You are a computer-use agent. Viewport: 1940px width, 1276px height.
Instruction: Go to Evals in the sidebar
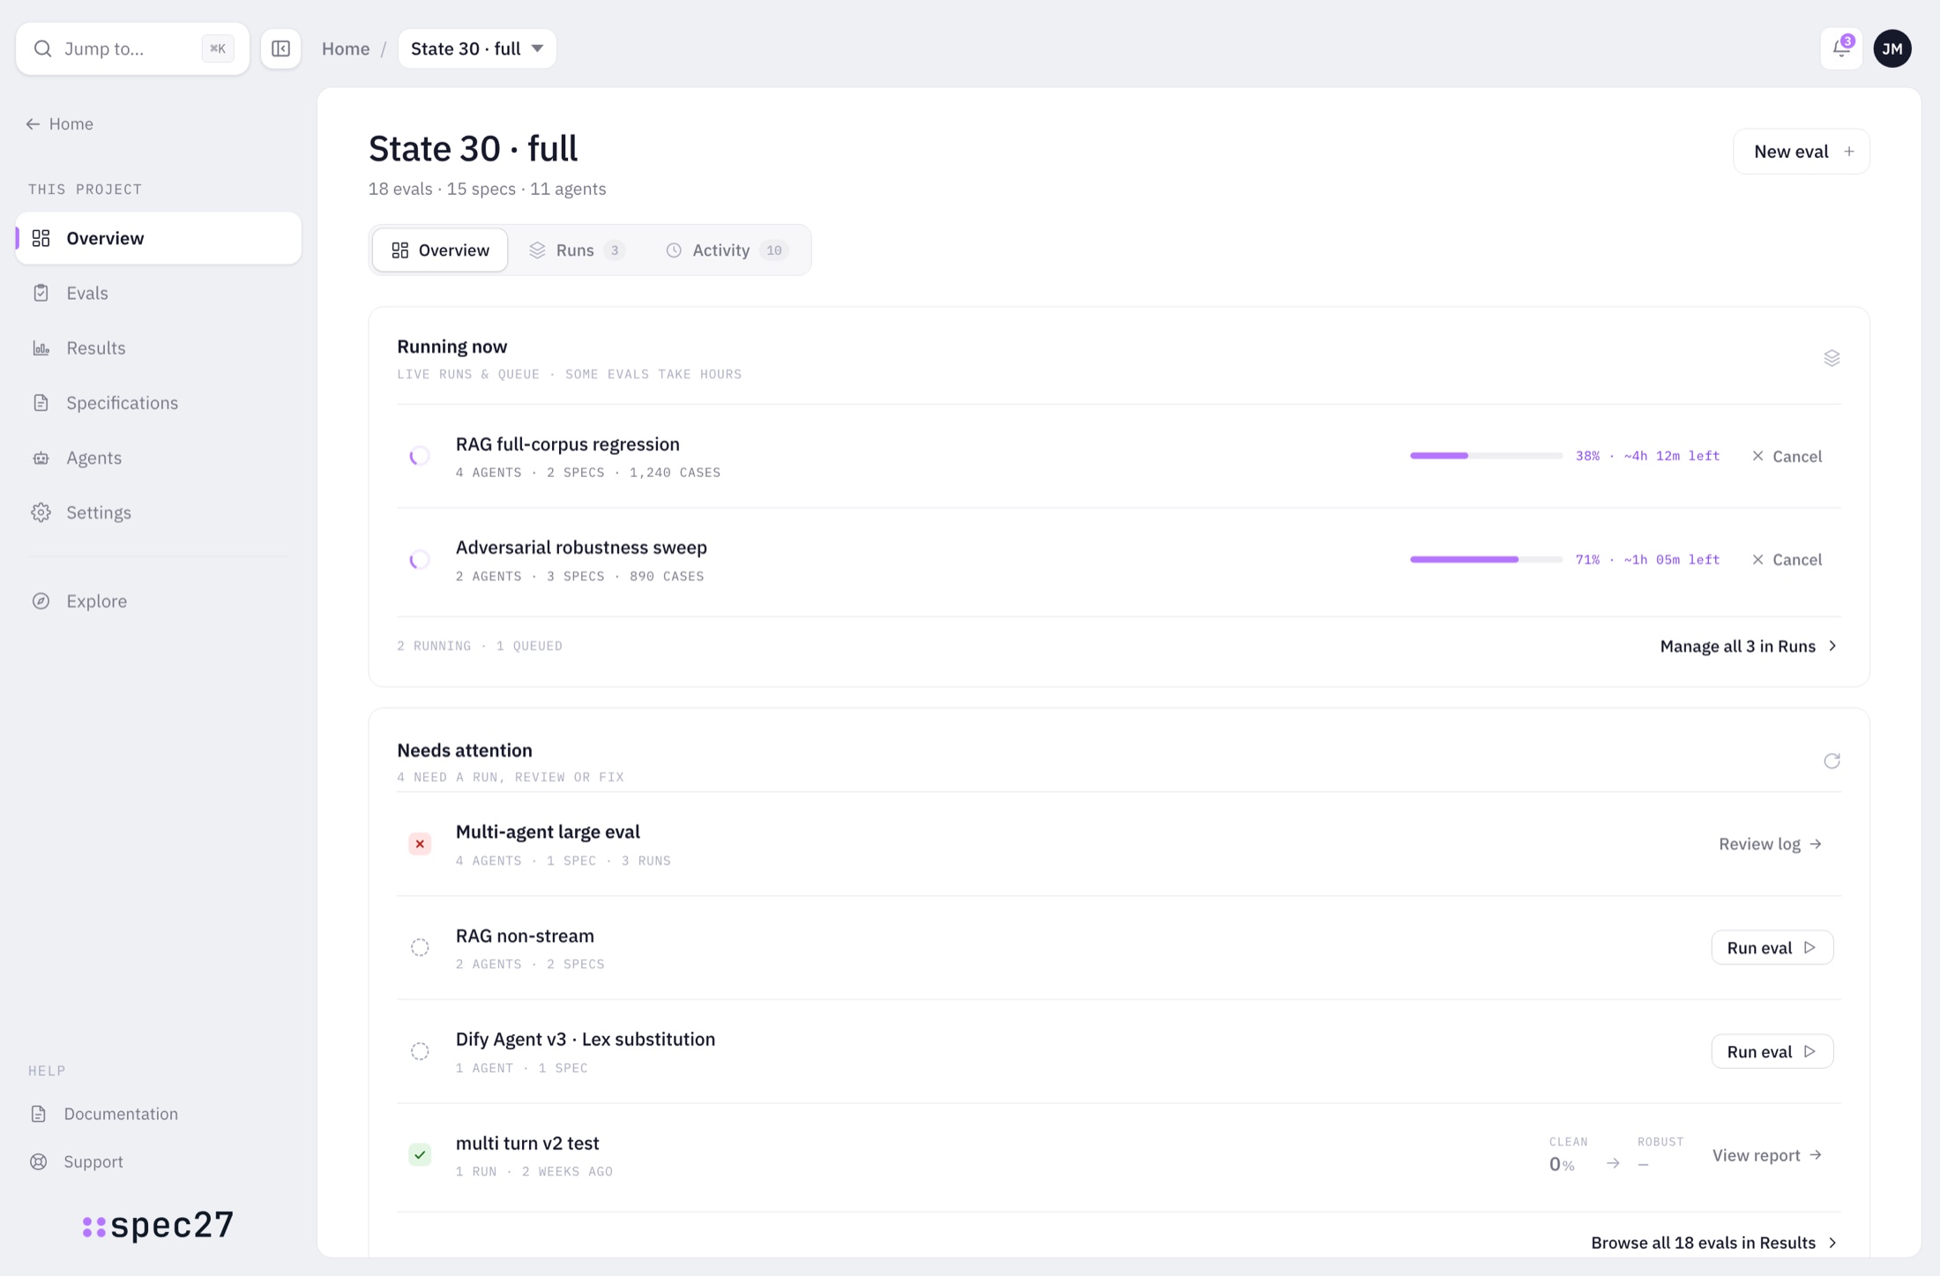[x=159, y=293]
